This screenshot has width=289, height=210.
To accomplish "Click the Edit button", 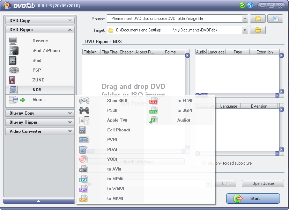I will 225,183.
